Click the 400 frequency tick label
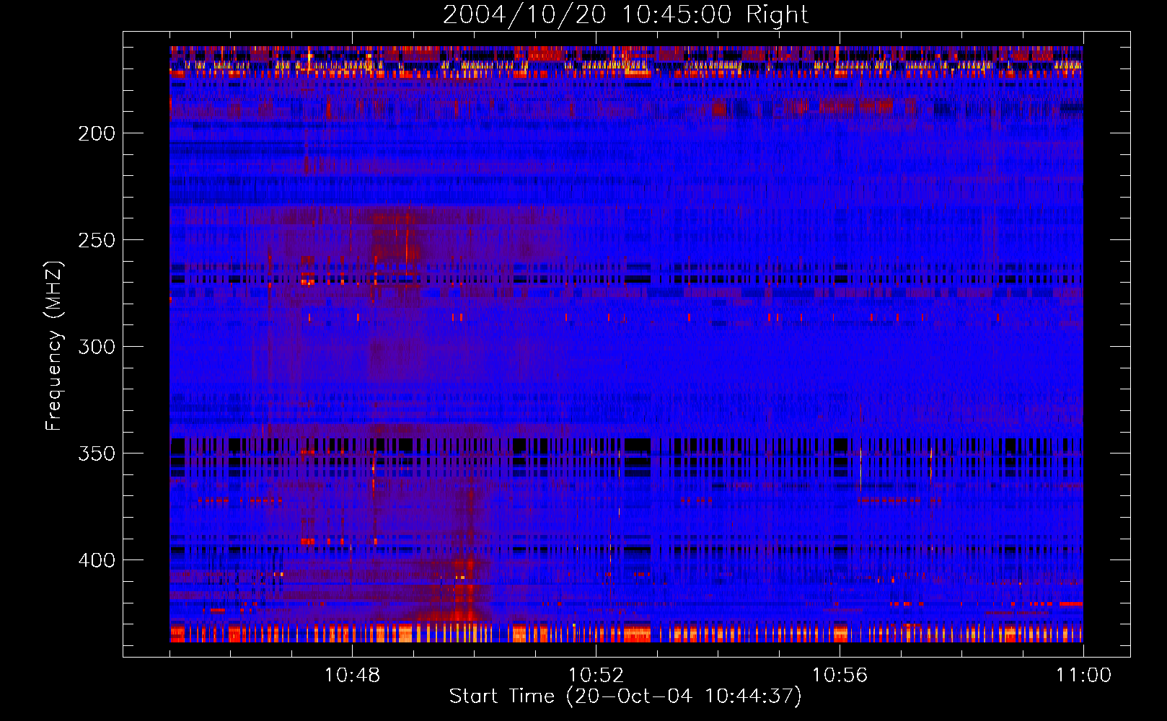The width and height of the screenshot is (1167, 721). coord(97,560)
